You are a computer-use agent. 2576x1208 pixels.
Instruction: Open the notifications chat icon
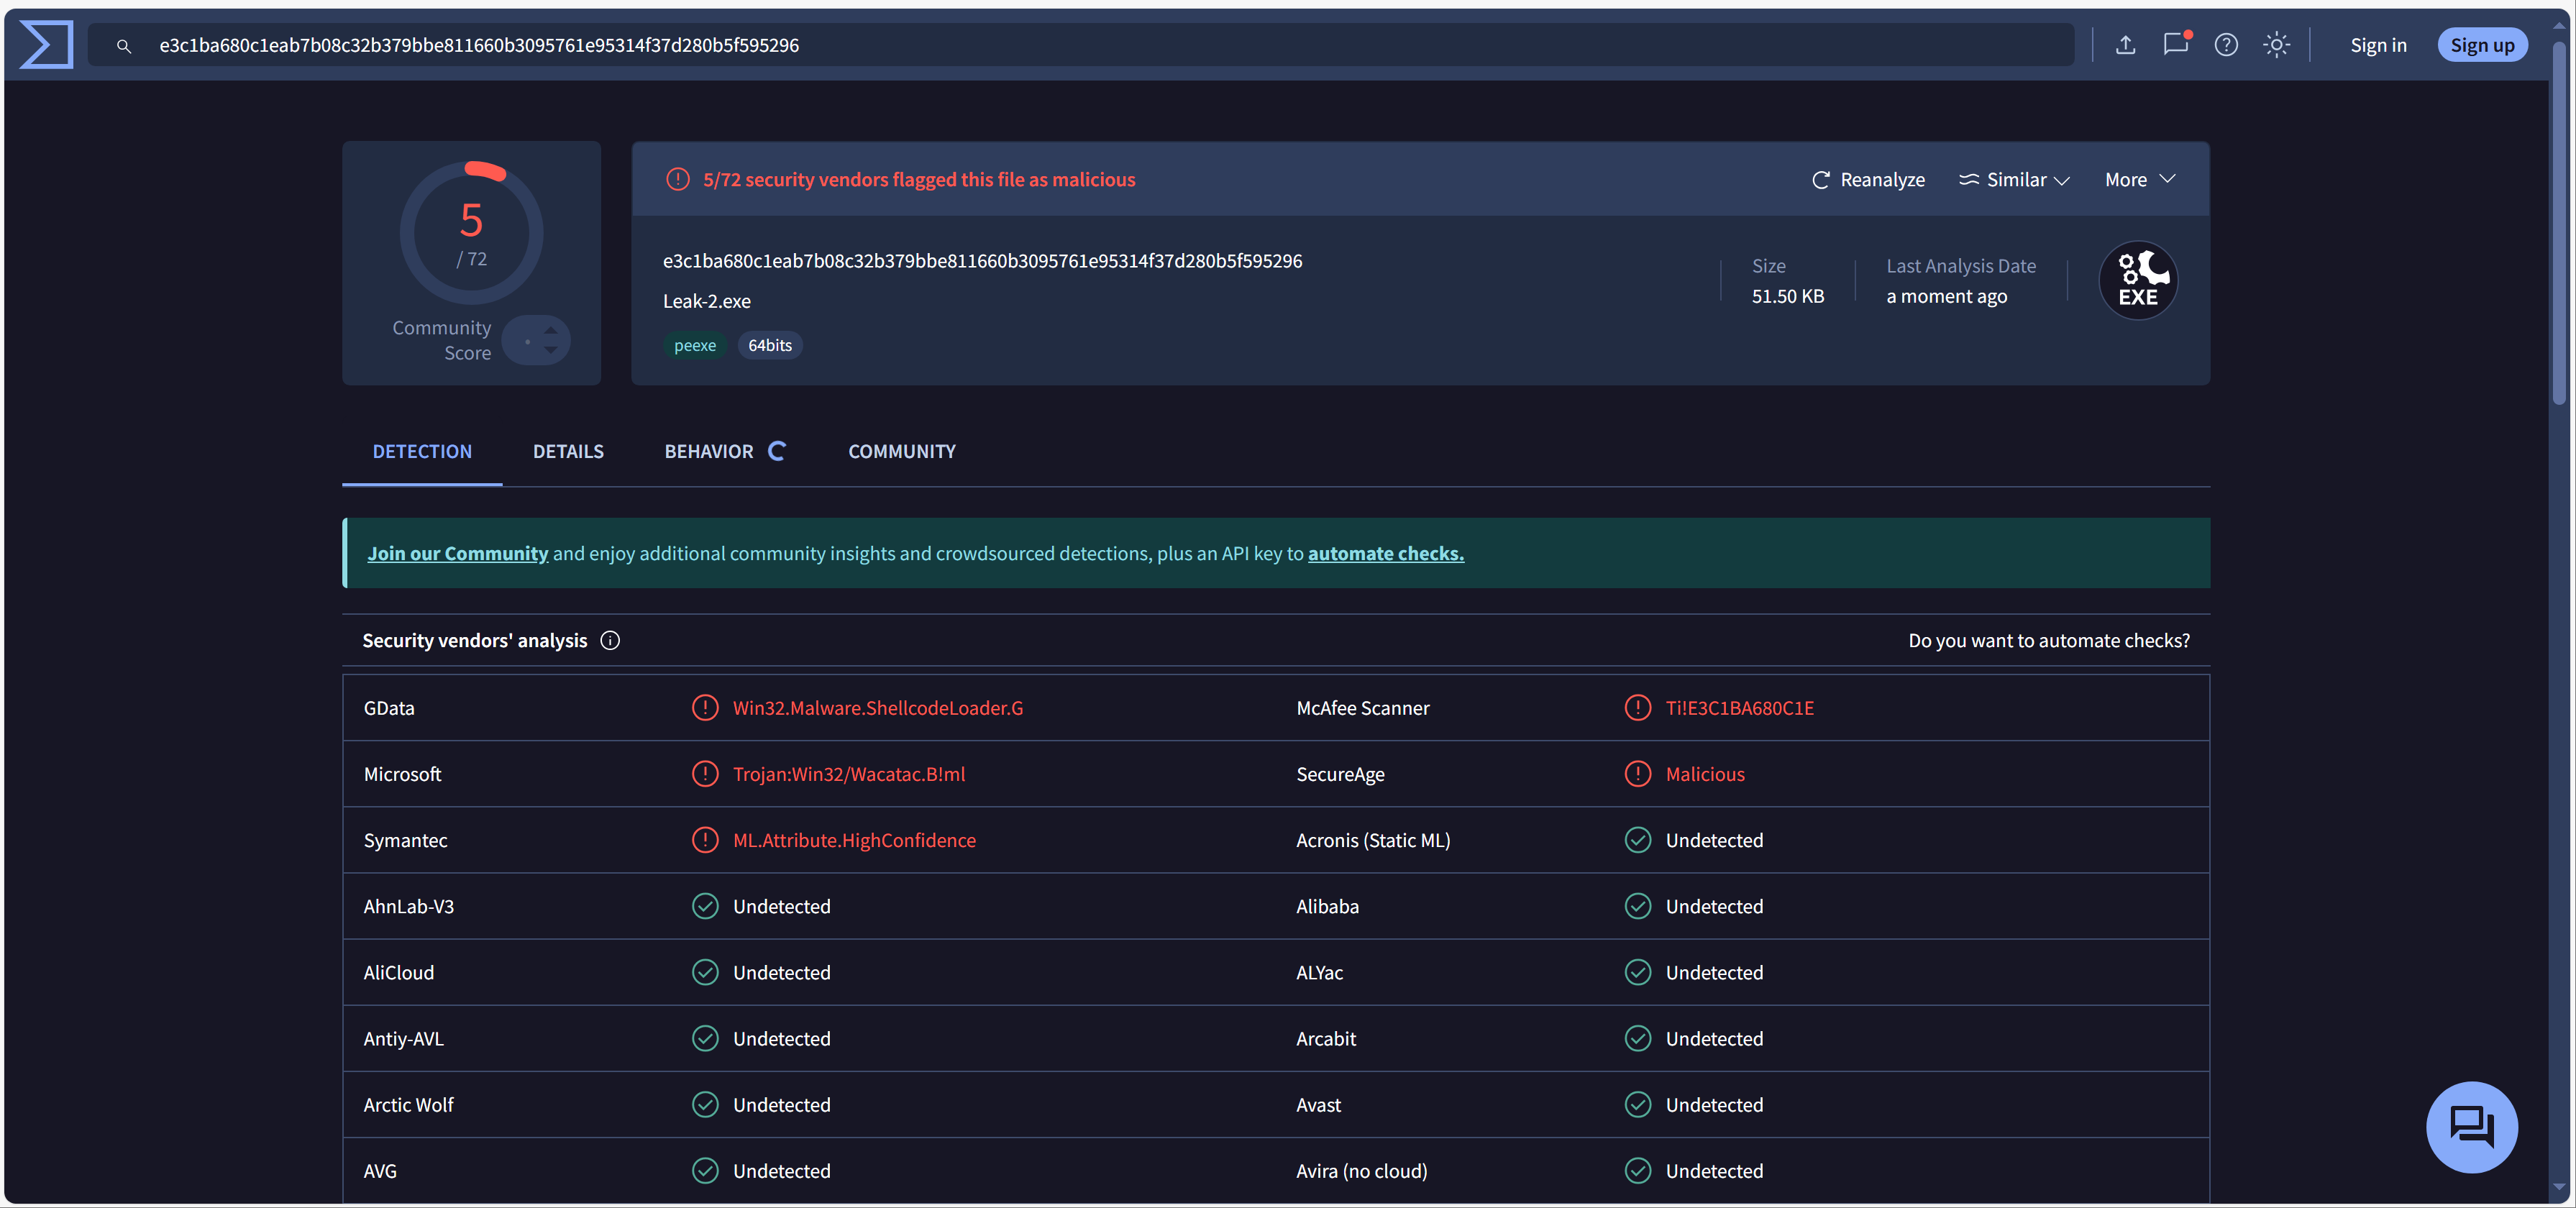click(x=2175, y=45)
